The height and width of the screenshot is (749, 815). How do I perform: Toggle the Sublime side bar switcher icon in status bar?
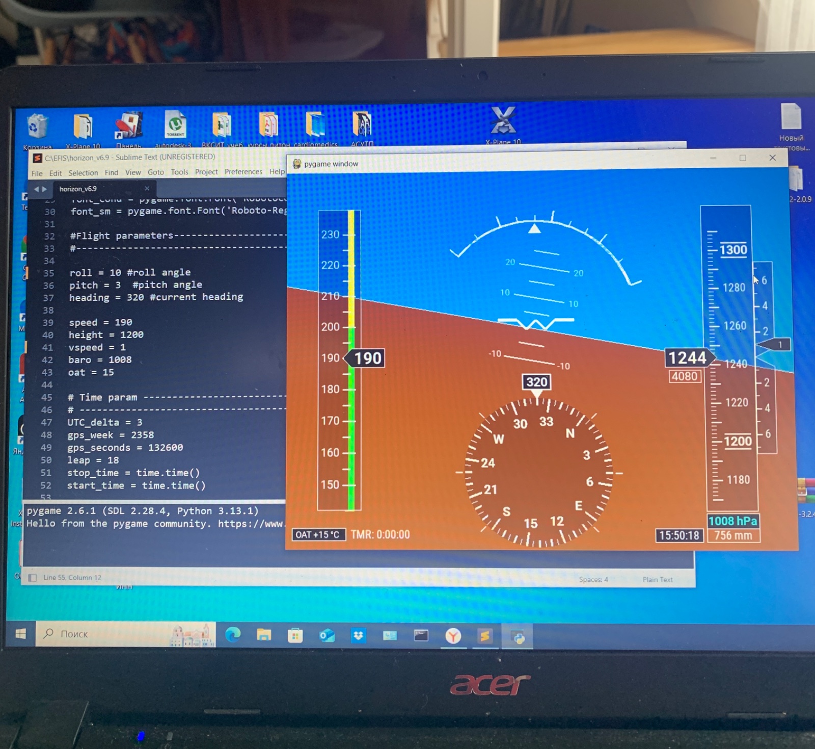tap(33, 578)
